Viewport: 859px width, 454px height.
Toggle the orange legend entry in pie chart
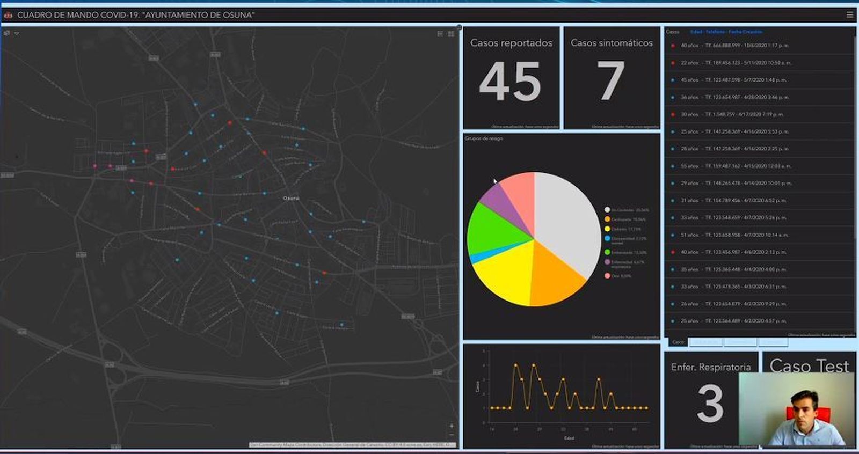607,219
